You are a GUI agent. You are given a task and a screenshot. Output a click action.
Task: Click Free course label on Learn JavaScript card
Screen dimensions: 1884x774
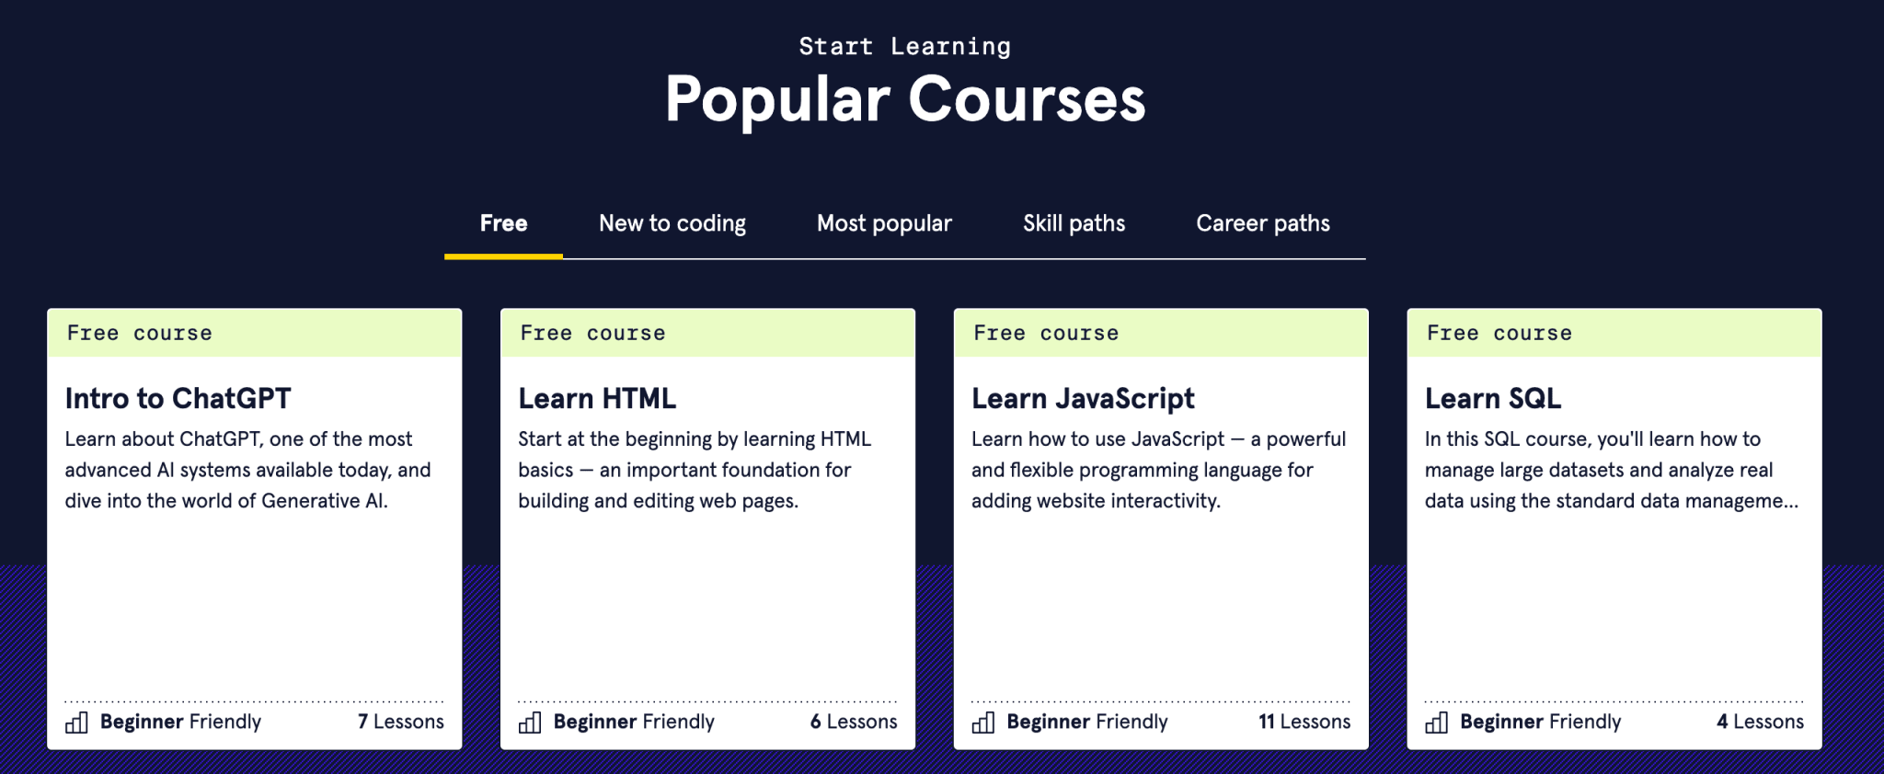click(1047, 333)
